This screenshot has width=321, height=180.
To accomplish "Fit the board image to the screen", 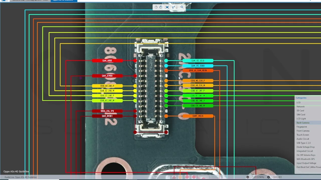I will 167,7.
